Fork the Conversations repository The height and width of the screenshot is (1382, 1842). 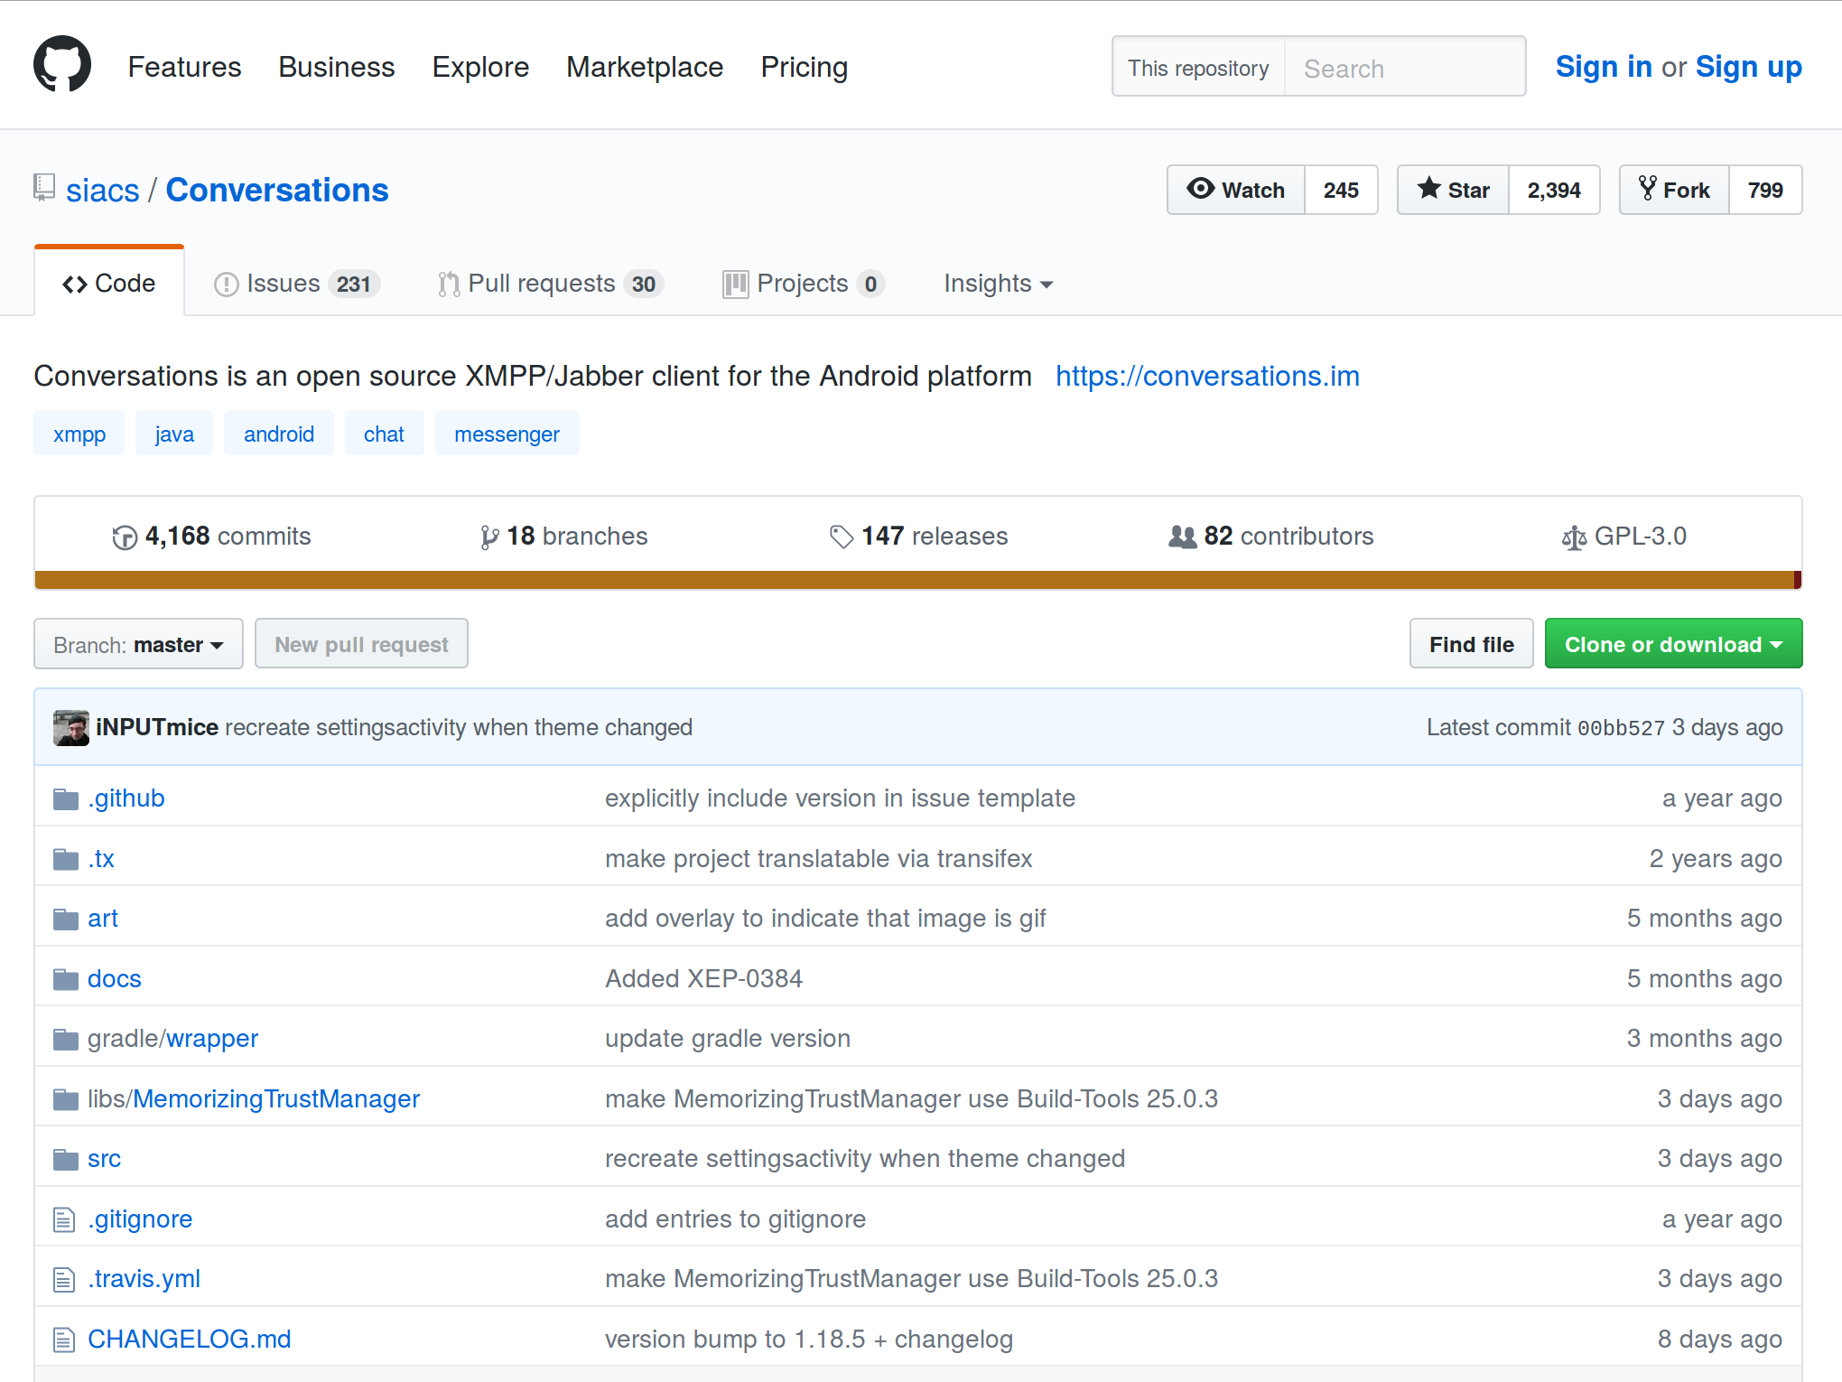pyautogui.click(x=1675, y=190)
